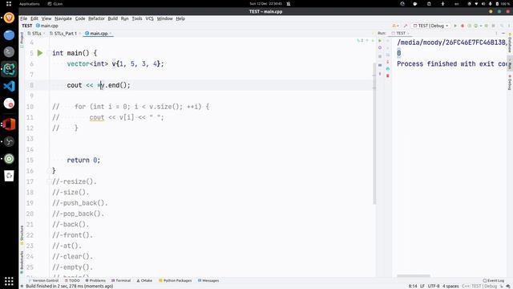The width and height of the screenshot is (513, 289).
Task: Open the Build menu
Action: (113, 18)
